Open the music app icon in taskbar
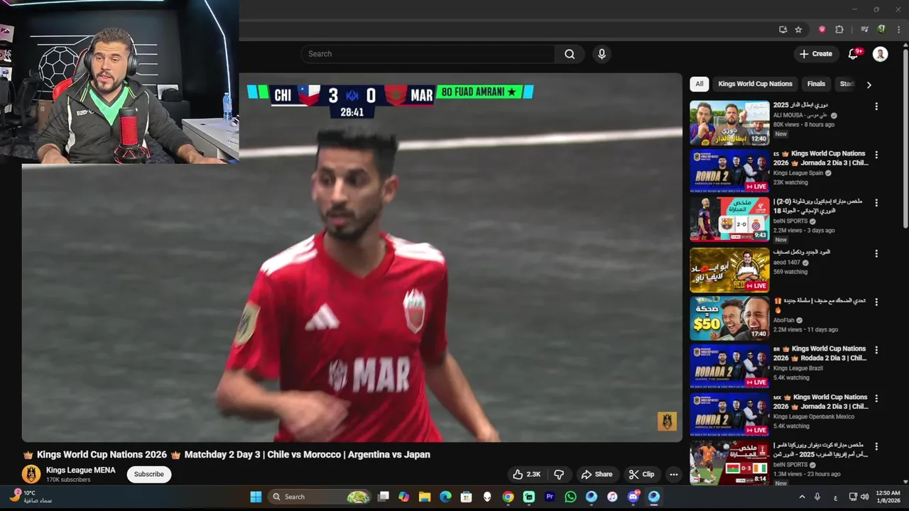The image size is (909, 511). pyautogui.click(x=612, y=497)
